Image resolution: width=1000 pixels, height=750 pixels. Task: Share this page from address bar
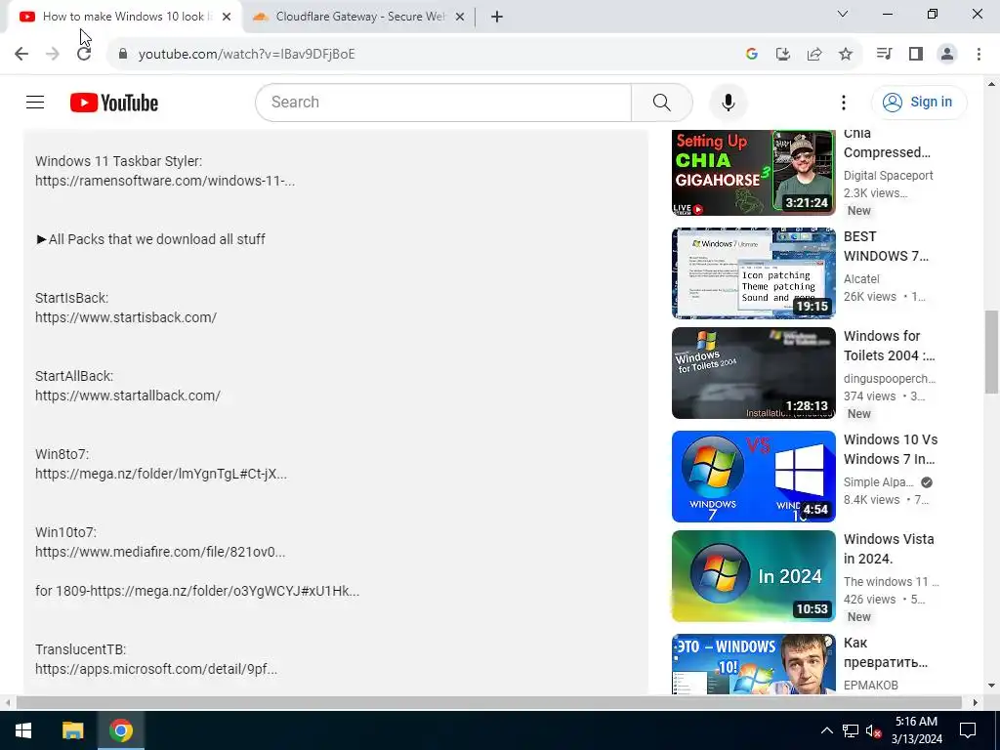click(814, 55)
